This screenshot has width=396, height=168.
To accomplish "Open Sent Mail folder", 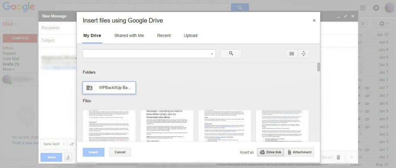I will click(x=11, y=58).
